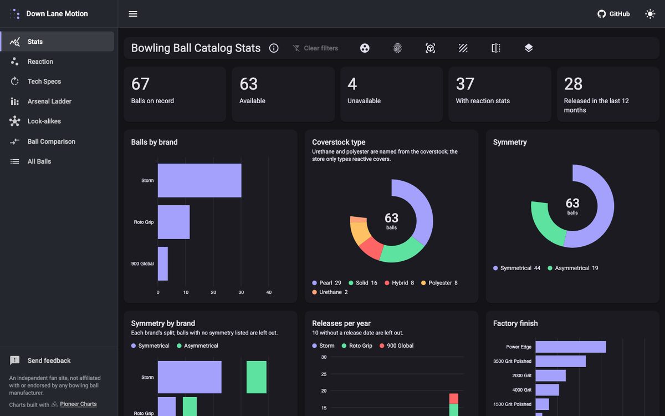Click the 37 With reaction stats card
Screen dimensions: 665x416
(x=500, y=94)
